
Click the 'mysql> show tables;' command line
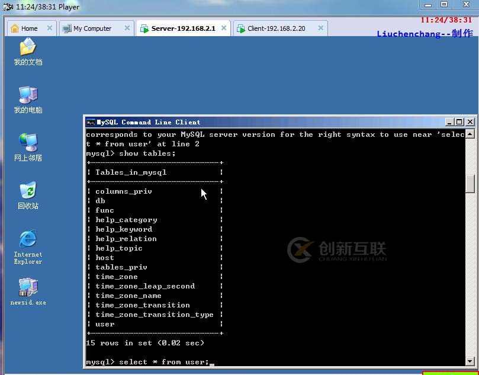(131, 153)
